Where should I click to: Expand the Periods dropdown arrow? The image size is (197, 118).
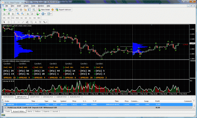(x=45, y=14)
